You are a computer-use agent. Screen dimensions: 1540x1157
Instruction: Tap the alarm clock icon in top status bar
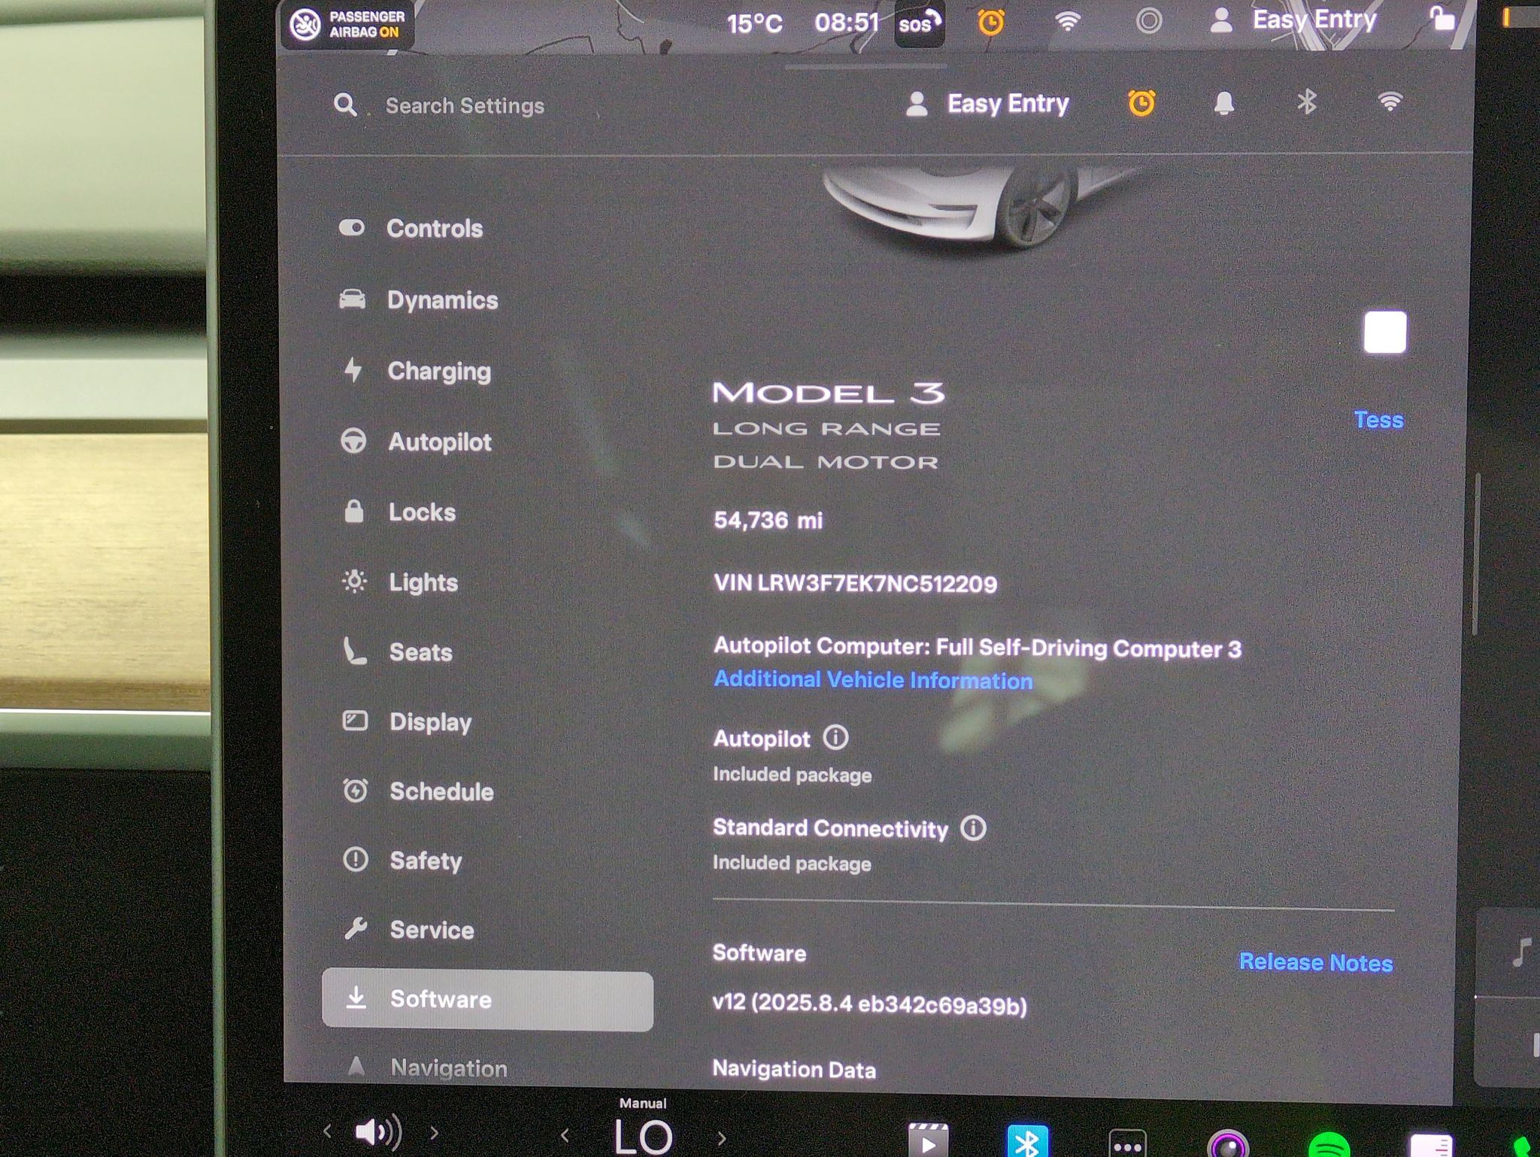pos(991,23)
